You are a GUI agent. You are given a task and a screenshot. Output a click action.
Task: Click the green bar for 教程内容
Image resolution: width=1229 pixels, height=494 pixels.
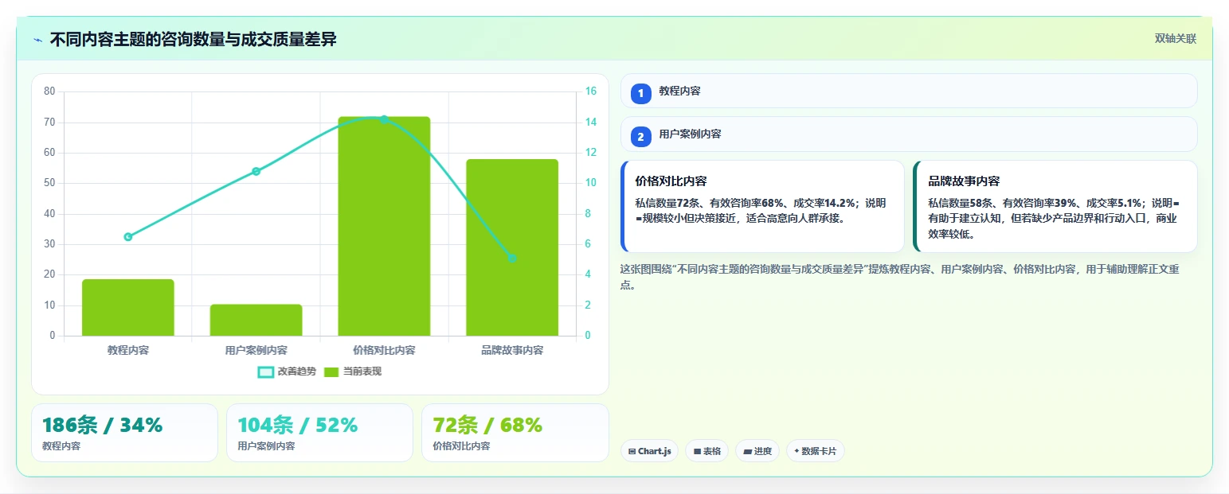click(x=128, y=307)
